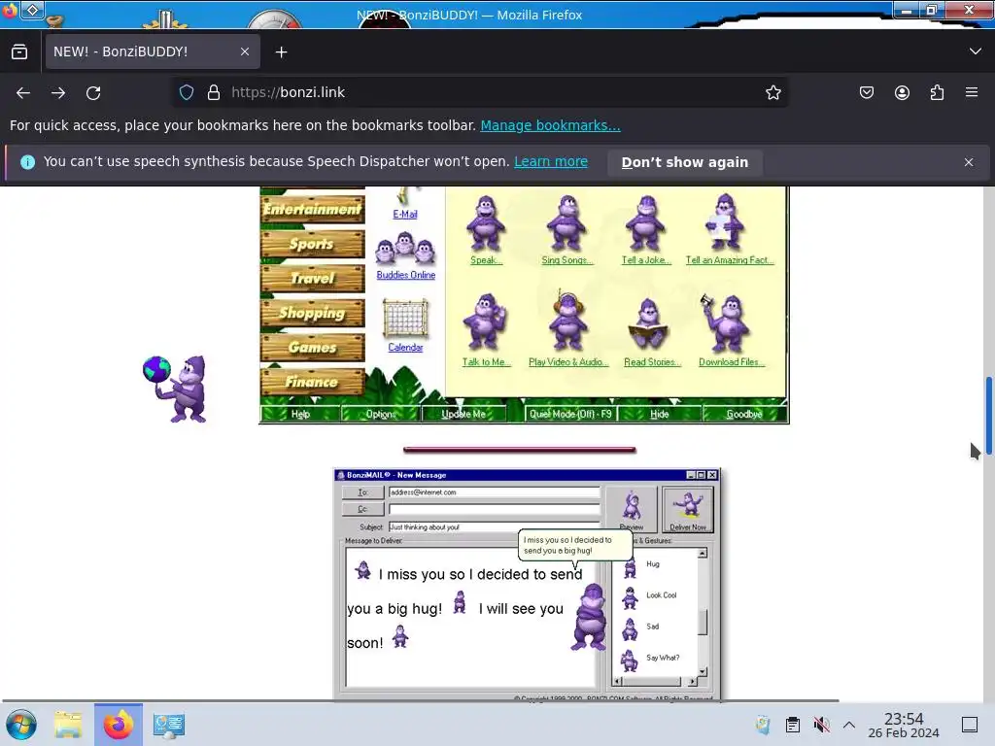Viewport: 995px width, 746px height.
Task: Dismiss the speech synthesis notification
Action: click(969, 162)
